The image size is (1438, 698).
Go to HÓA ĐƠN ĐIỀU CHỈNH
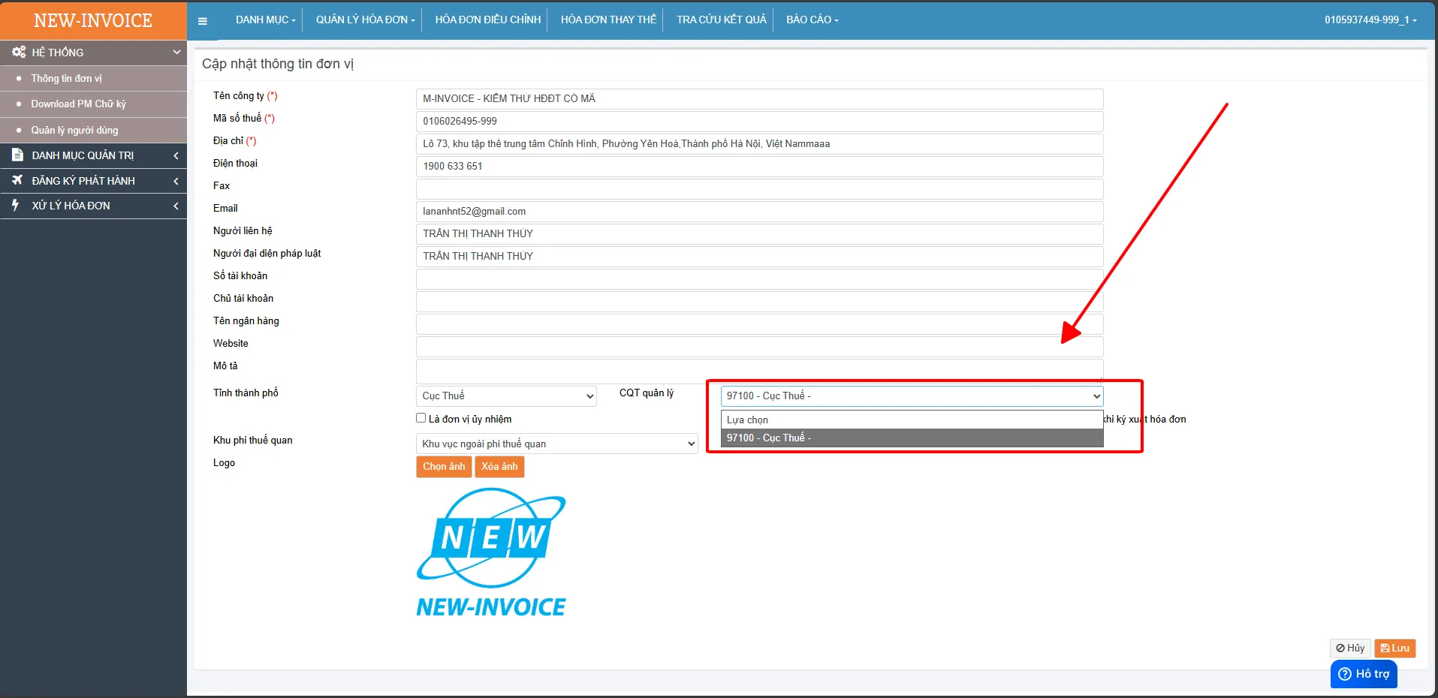[x=488, y=20]
